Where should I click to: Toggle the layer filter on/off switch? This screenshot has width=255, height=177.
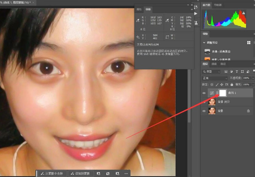tap(254, 71)
